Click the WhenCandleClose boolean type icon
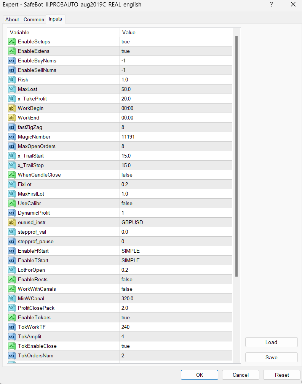The height and width of the screenshot is (384, 302). 12,175
